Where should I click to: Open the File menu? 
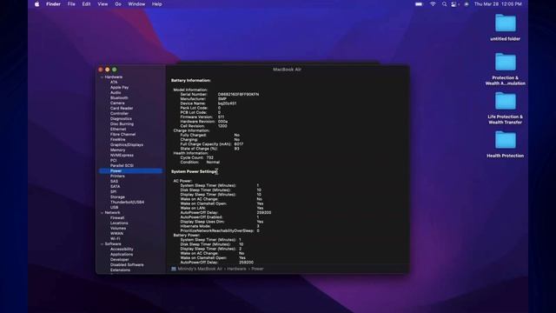click(x=71, y=4)
